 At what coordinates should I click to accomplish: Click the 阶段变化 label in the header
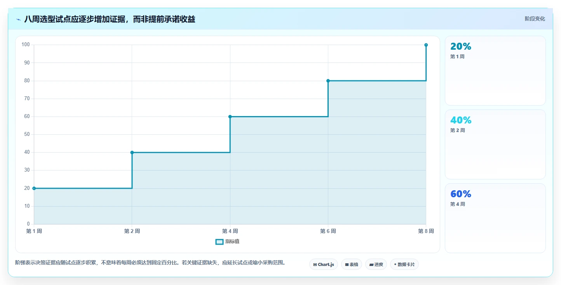click(x=535, y=19)
